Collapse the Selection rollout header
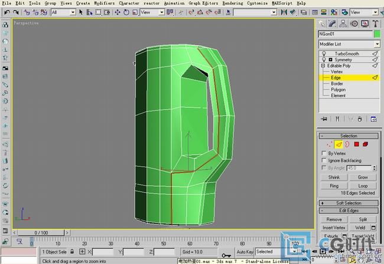This screenshot has width=384, height=264. click(349, 136)
